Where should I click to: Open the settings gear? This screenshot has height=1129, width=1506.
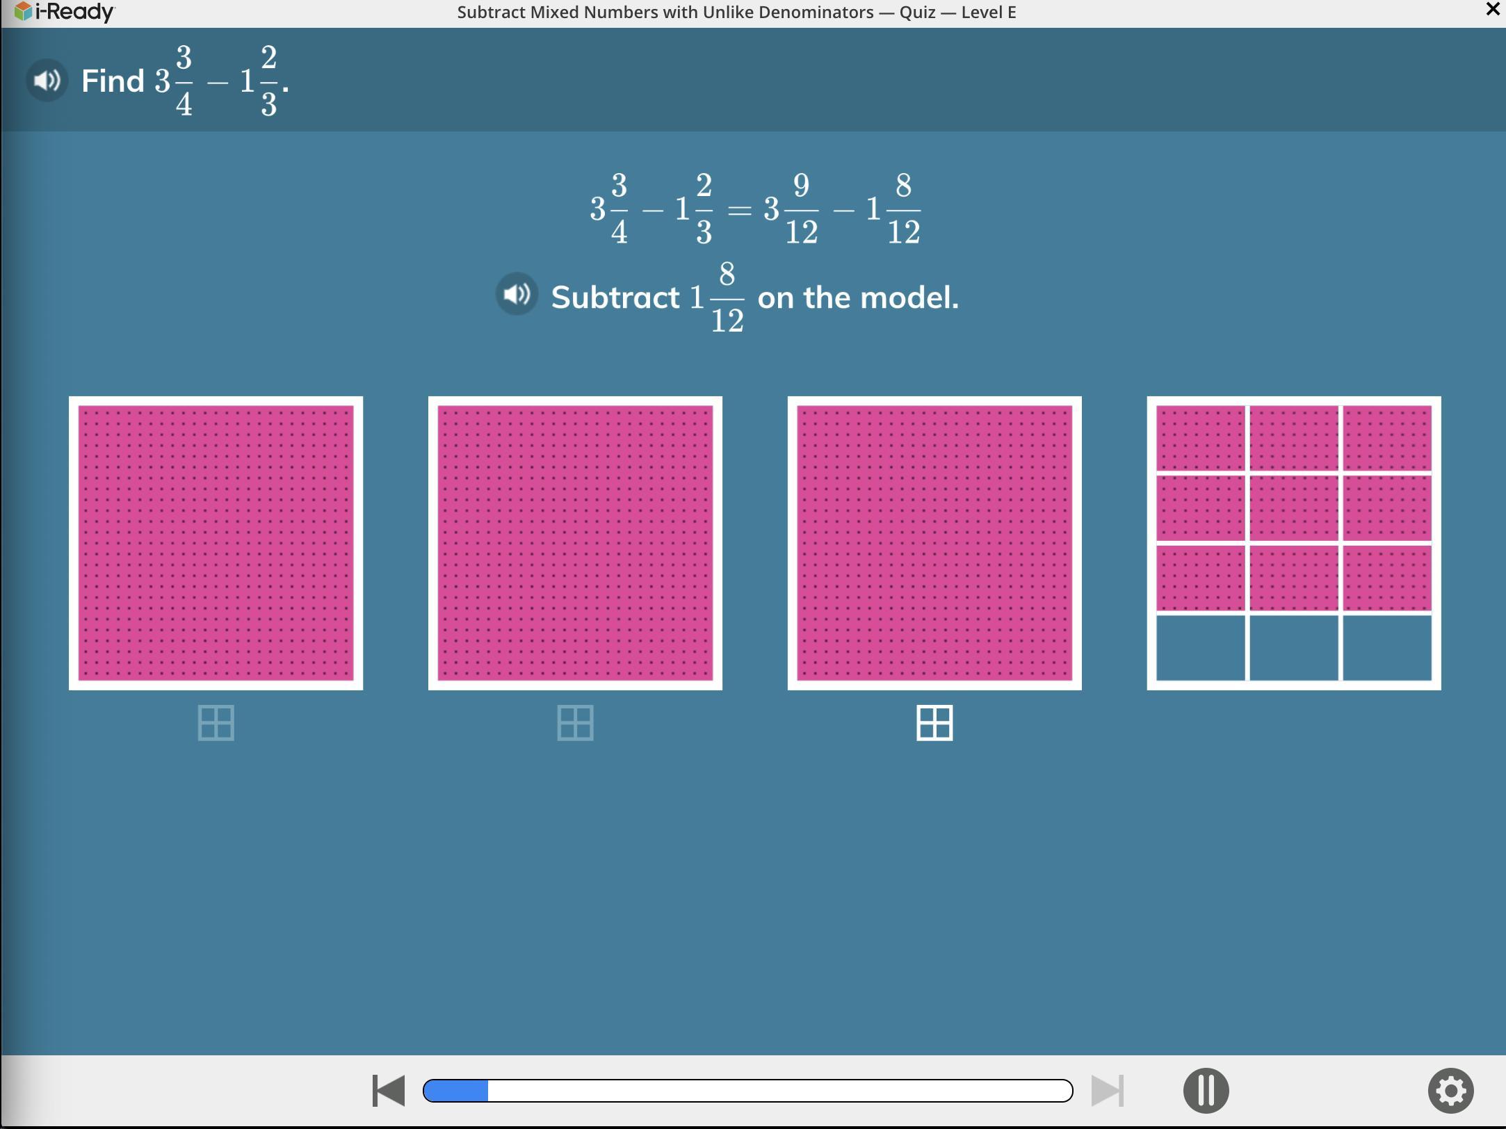[x=1450, y=1090]
